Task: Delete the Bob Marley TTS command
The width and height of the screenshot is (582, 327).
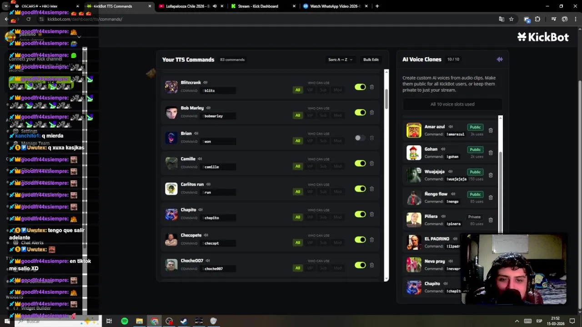Action: click(x=371, y=112)
